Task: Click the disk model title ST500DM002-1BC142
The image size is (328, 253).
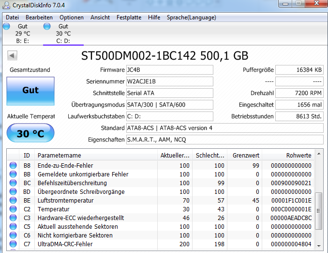Action: (138, 56)
